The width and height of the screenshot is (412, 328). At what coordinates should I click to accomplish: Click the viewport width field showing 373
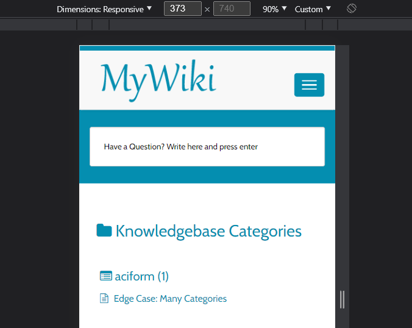[x=183, y=9]
